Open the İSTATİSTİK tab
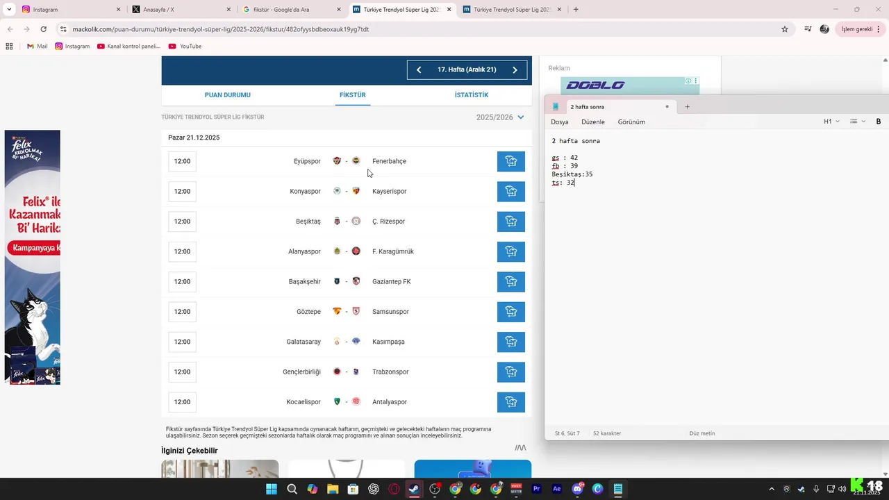Image resolution: width=889 pixels, height=500 pixels. [472, 94]
